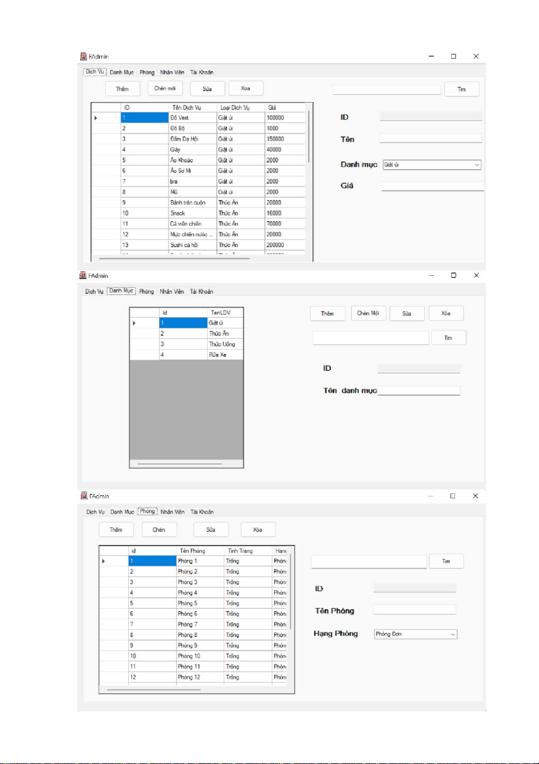
Task: Focus the search box in the categories window
Action: click(370, 338)
